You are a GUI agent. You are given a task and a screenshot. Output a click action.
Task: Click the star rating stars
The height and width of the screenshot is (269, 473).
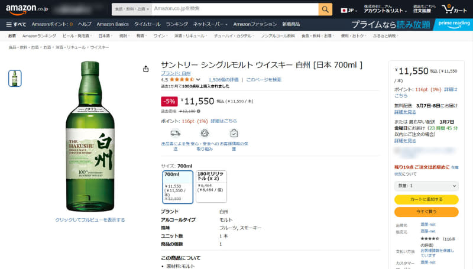(x=182, y=80)
